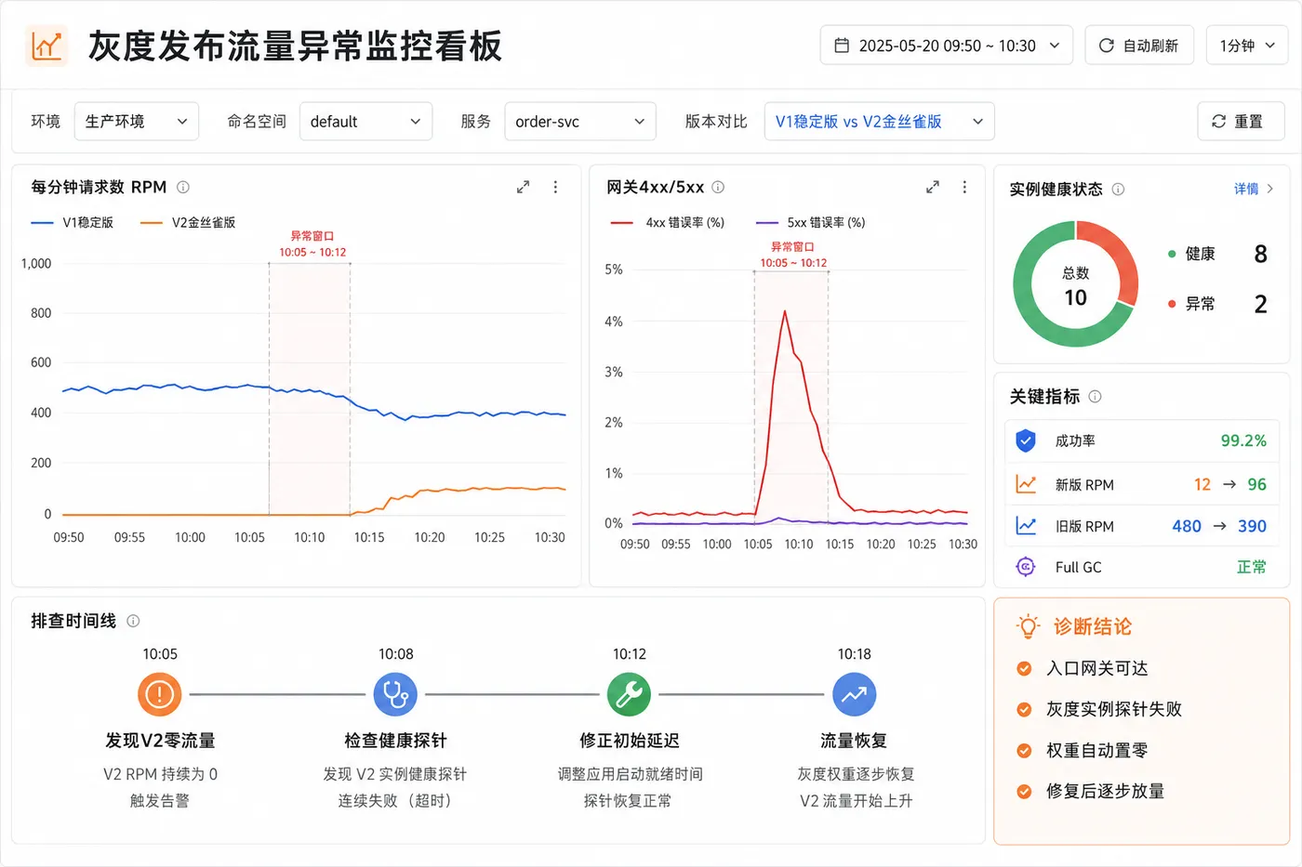Toggle the 4xx 错误率 legend series
The image size is (1302, 867).
click(x=667, y=222)
